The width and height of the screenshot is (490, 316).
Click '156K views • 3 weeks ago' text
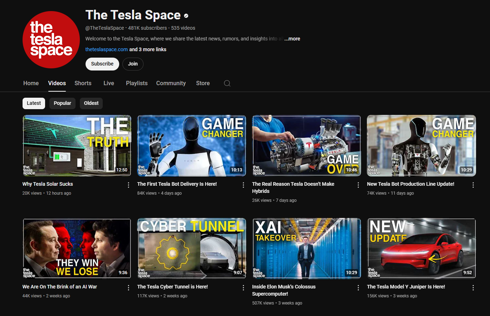tap(392, 296)
